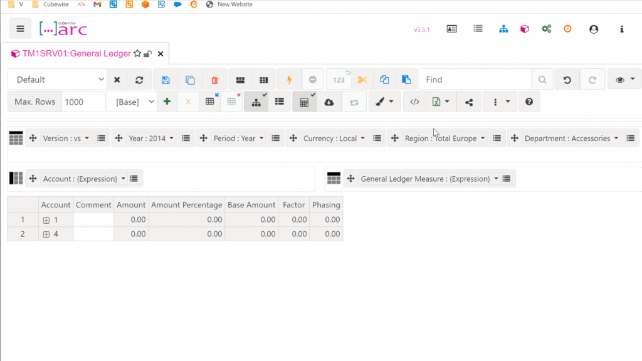Viewport: 642px width, 361px height.
Task: Open the Default view dropdown
Action: (x=60, y=80)
